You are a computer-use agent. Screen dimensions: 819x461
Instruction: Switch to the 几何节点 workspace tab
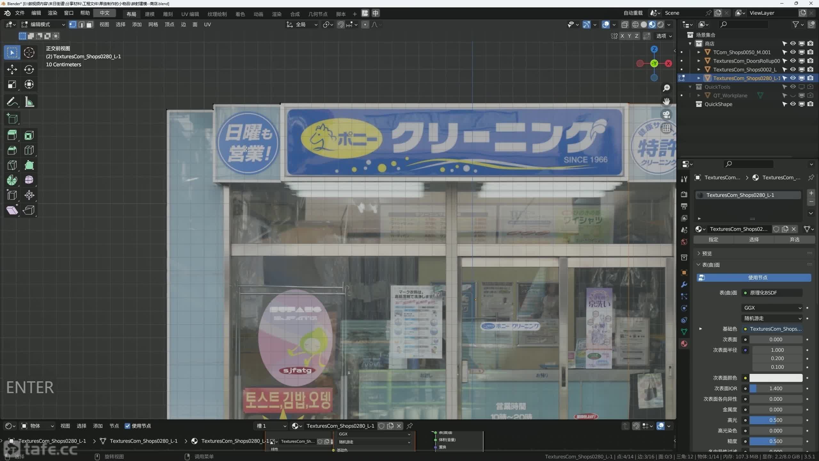318,14
